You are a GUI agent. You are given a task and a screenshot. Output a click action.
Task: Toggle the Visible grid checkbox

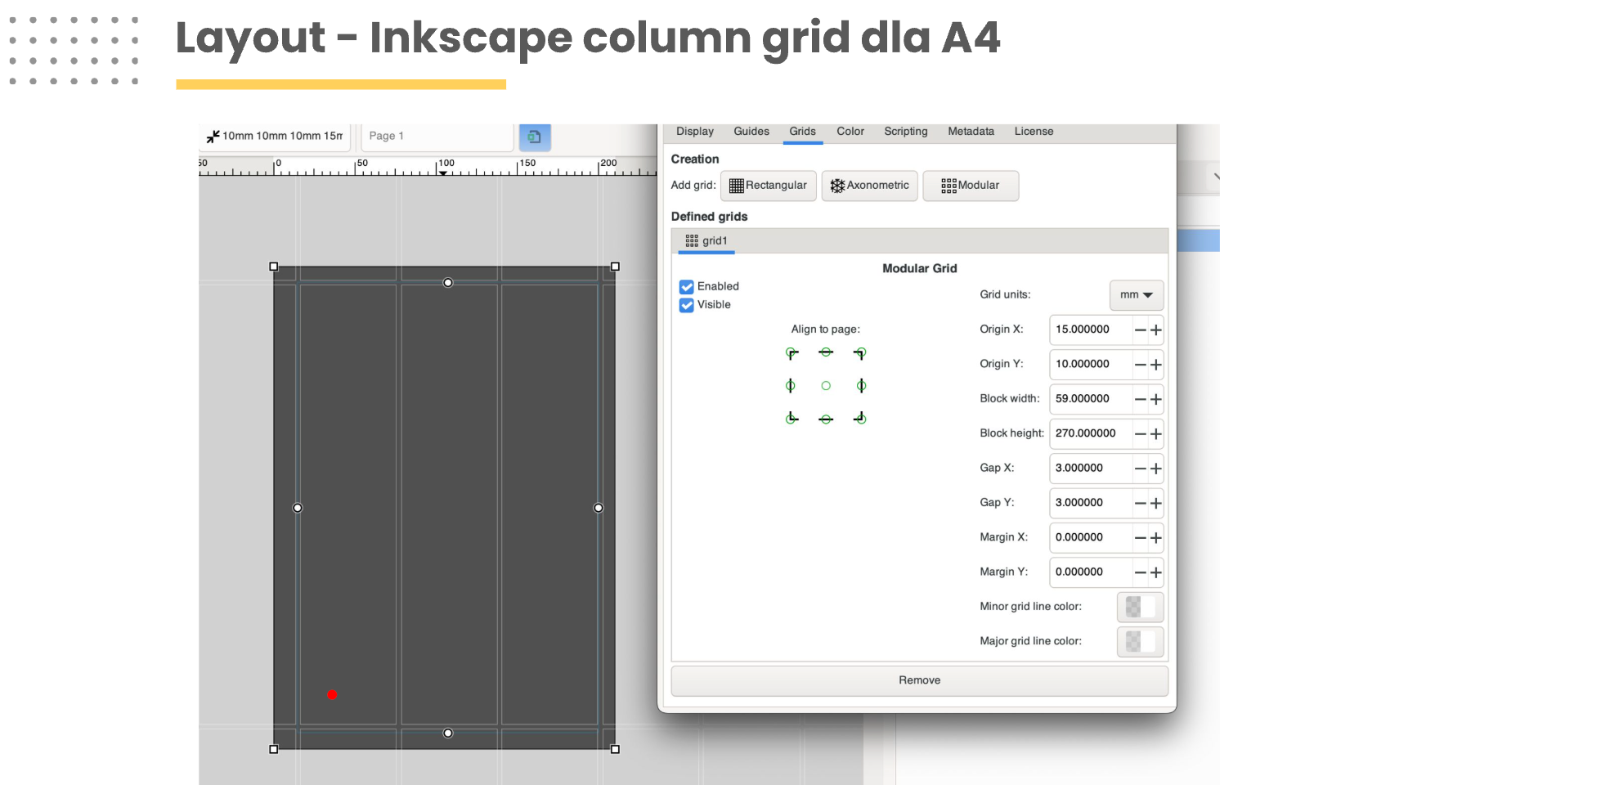click(x=687, y=305)
